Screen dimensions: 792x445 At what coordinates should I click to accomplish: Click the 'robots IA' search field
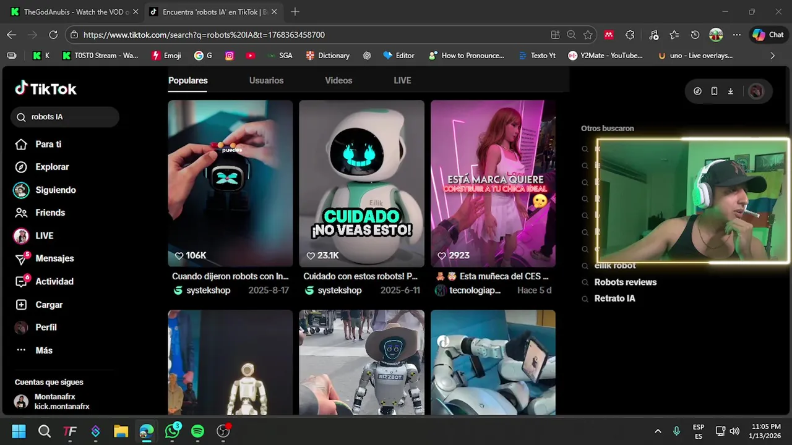65,117
